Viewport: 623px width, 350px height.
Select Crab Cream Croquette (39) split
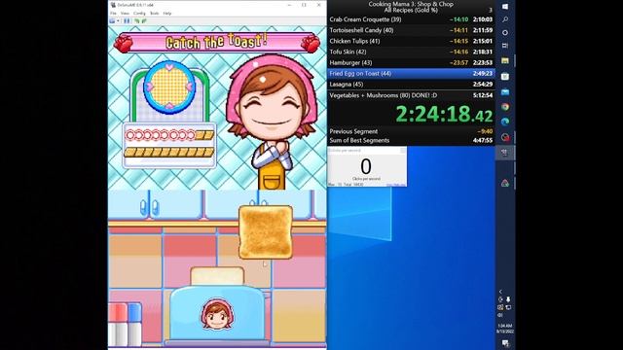point(411,19)
